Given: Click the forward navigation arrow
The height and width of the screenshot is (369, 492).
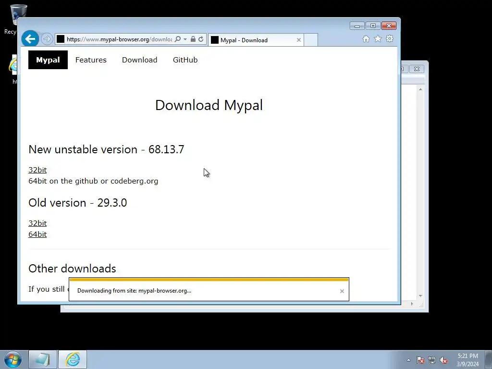Looking at the screenshot, I should (x=47, y=39).
